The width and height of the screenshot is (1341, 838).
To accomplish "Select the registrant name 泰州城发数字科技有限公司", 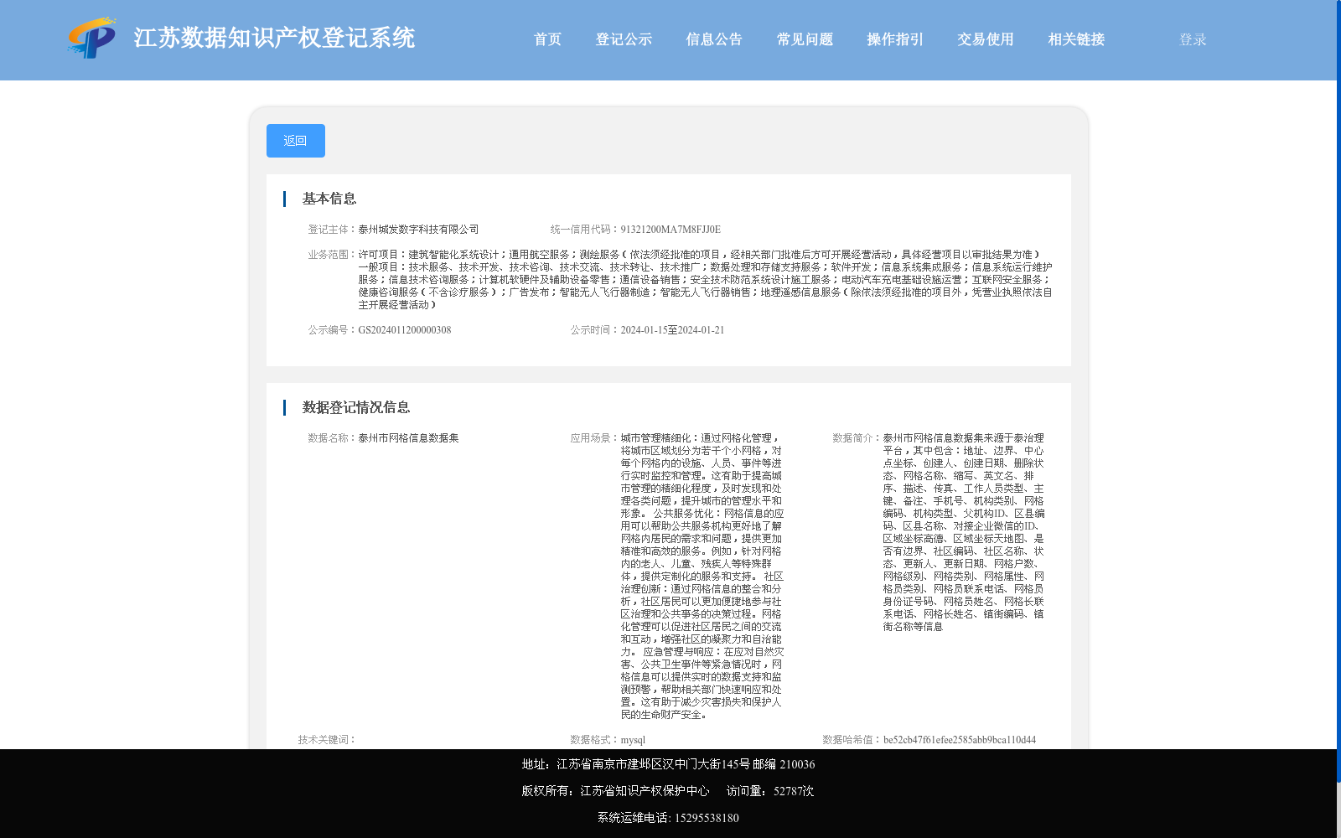I will [x=419, y=228].
